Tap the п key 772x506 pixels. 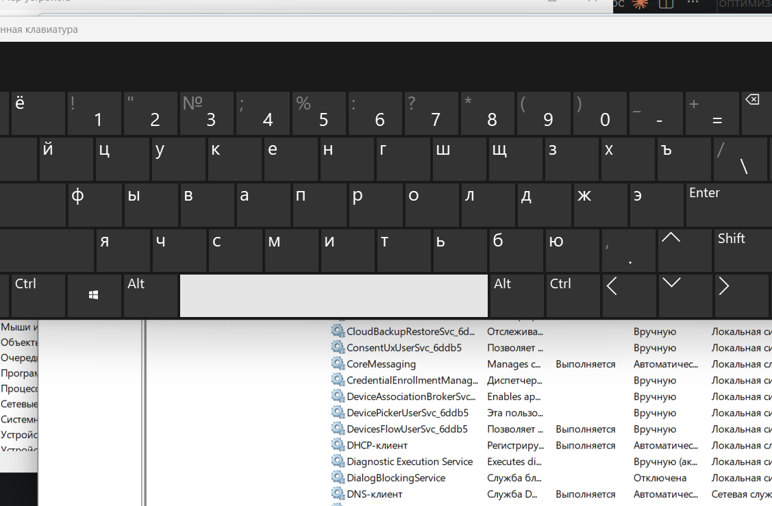click(319, 205)
